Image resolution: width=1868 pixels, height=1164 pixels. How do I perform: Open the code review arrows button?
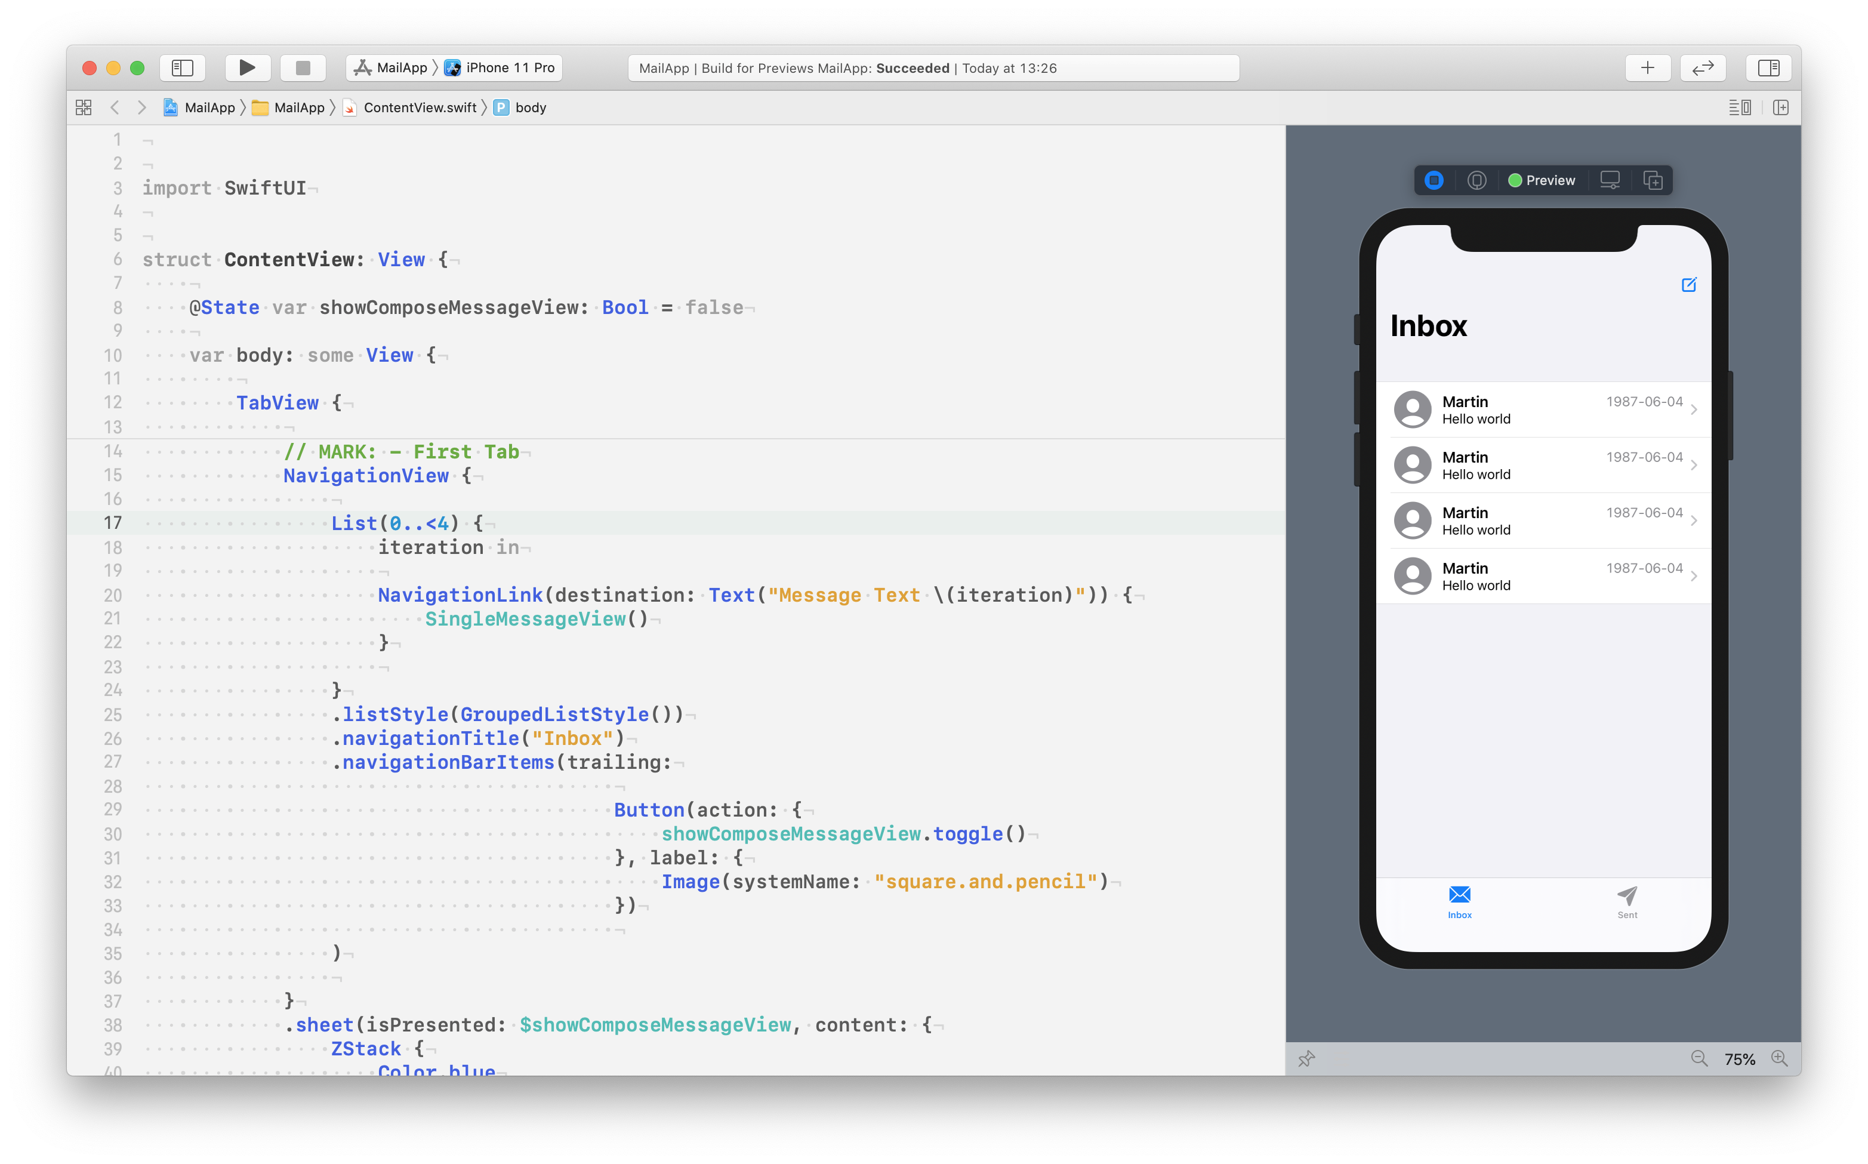[x=1703, y=67]
